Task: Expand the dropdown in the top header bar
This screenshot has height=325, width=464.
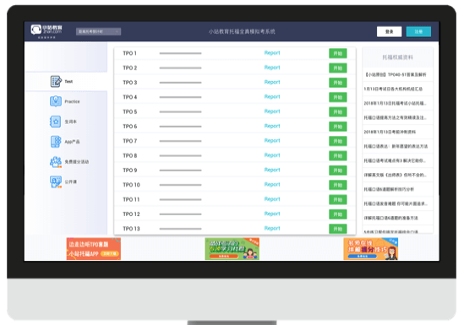Action: (x=98, y=31)
